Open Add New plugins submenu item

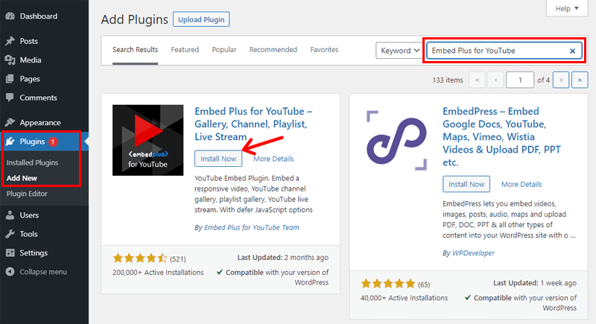click(x=22, y=178)
